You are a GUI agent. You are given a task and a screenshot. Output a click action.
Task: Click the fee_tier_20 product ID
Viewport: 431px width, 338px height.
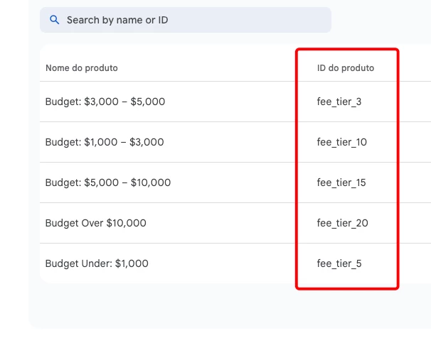tap(343, 223)
